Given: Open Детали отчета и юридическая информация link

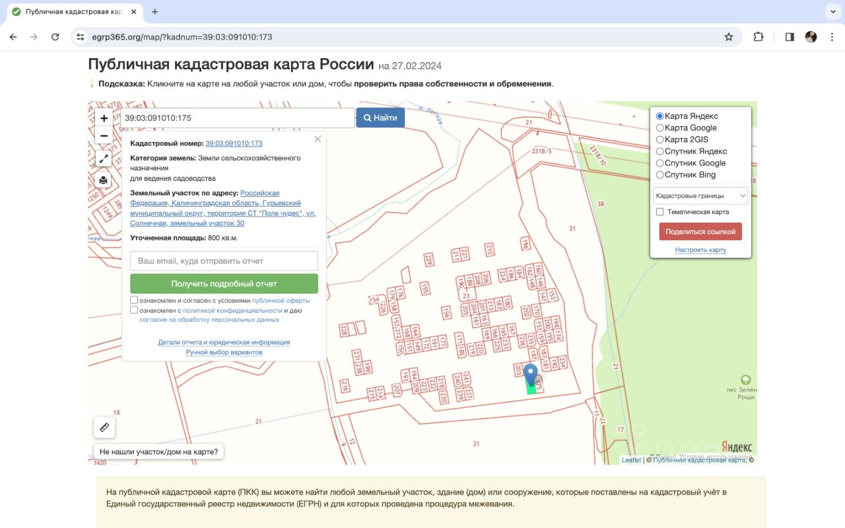Looking at the screenshot, I should point(224,343).
